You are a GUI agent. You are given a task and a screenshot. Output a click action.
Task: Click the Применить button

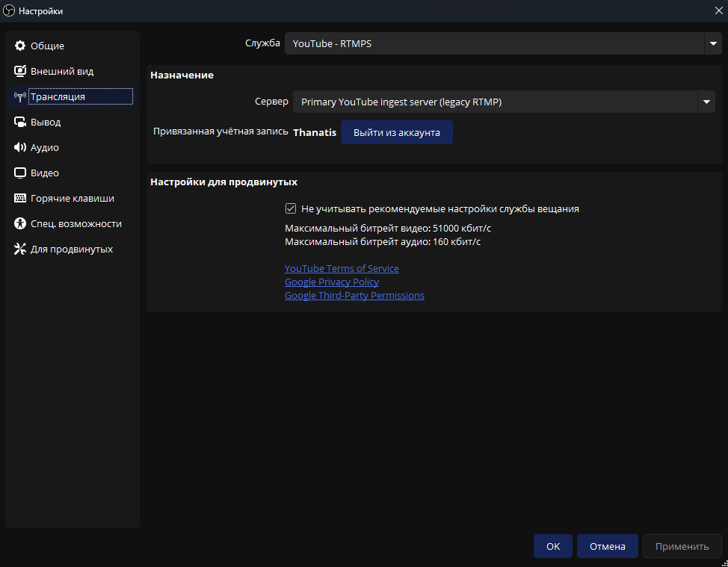click(x=682, y=546)
